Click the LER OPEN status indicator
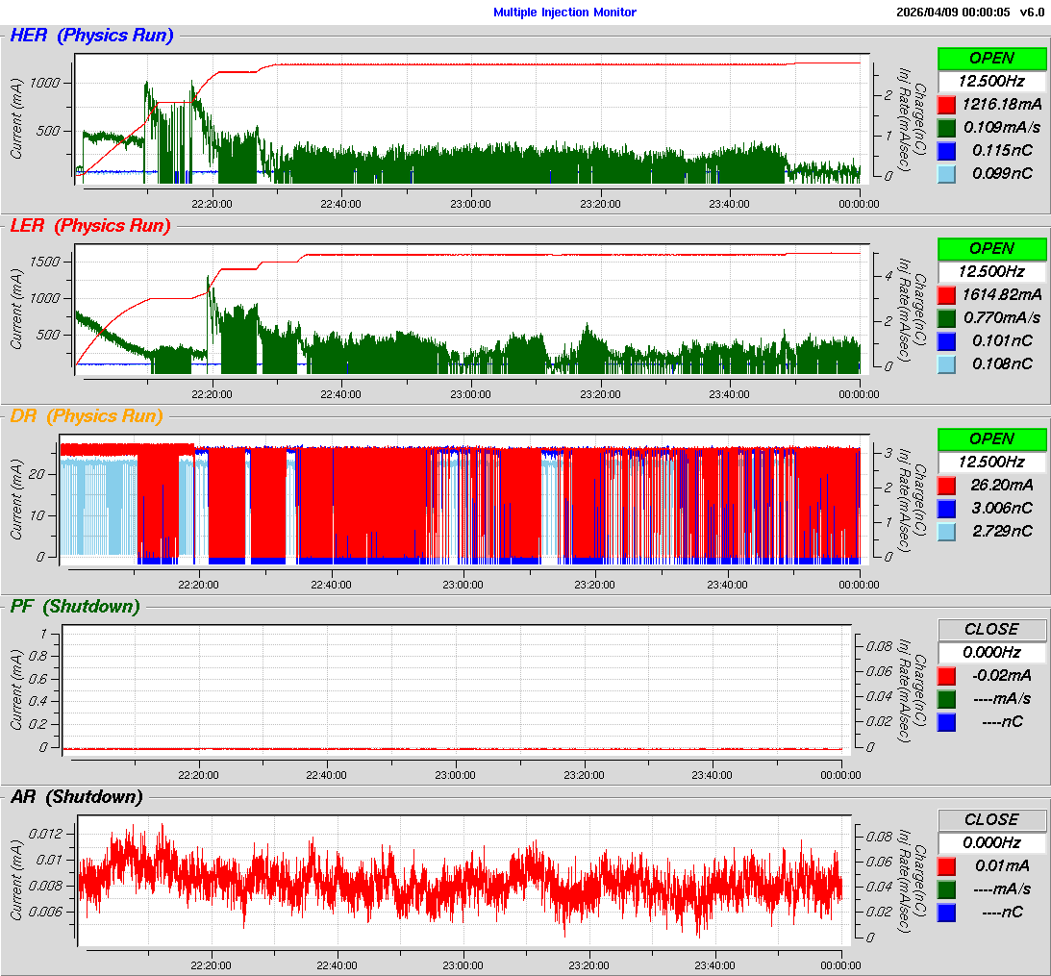This screenshot has width=1051, height=976. pos(991,248)
